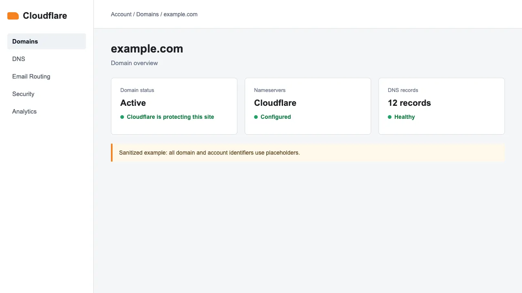522x293 pixels.
Task: Open the Security section
Action: [x=46, y=94]
